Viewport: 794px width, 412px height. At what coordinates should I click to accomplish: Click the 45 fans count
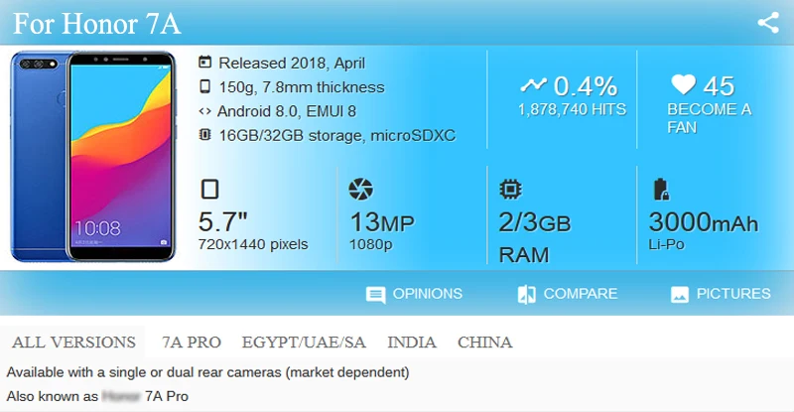point(719,86)
